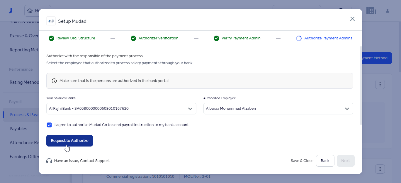This screenshot has width=401, height=183.
Task: Click green checkmark on Review Org. Structure step
Action: 52,38
